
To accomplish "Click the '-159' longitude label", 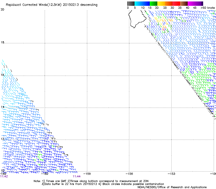I will [x=87, y=174].
